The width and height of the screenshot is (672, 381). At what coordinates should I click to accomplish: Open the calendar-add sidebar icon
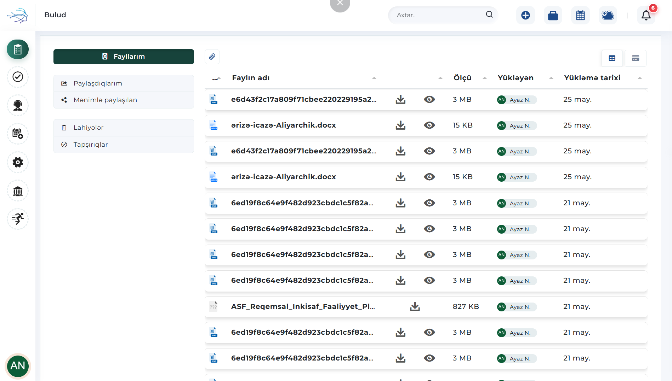[x=18, y=134]
